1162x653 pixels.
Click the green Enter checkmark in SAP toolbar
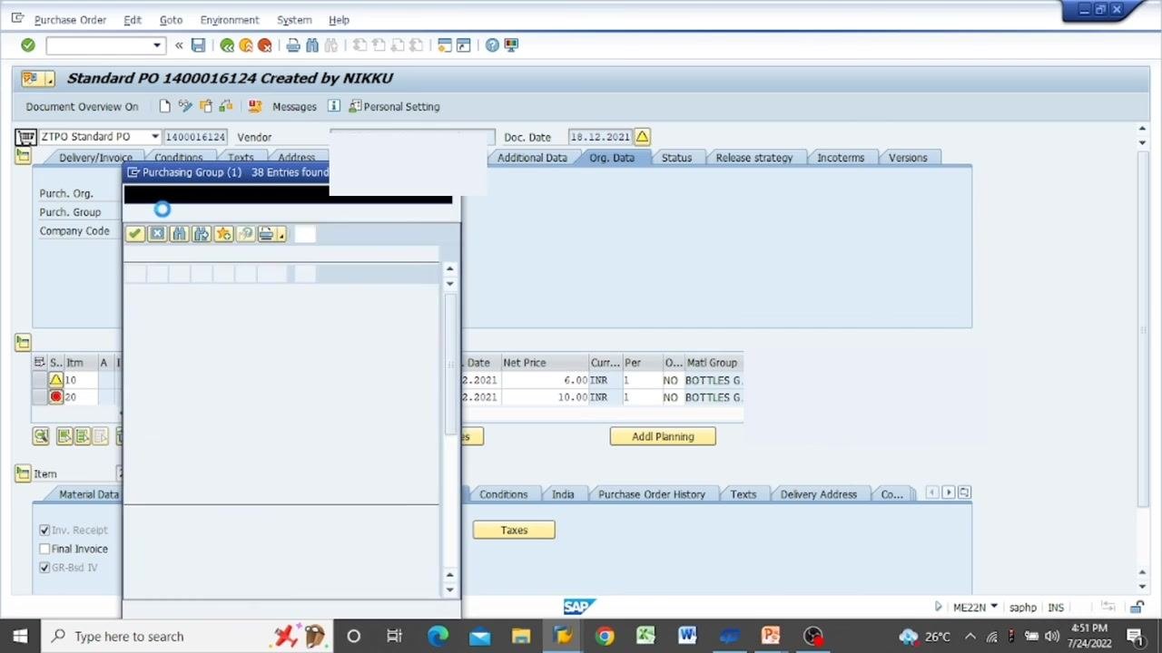point(28,45)
